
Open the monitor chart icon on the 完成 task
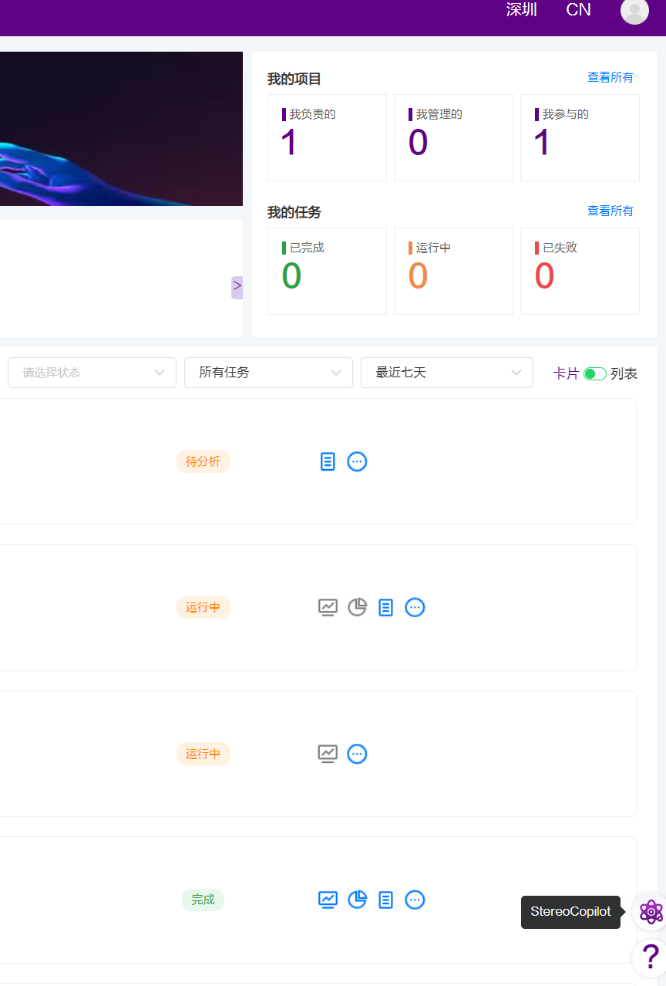pos(328,900)
